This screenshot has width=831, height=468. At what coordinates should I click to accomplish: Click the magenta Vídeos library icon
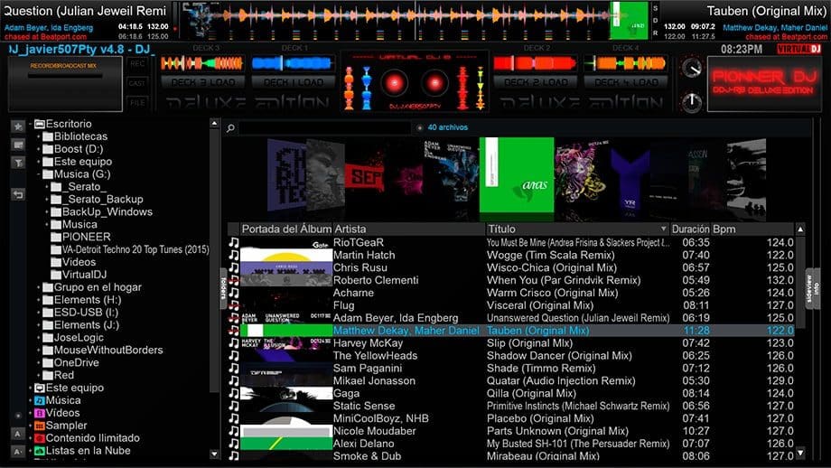tap(39, 414)
